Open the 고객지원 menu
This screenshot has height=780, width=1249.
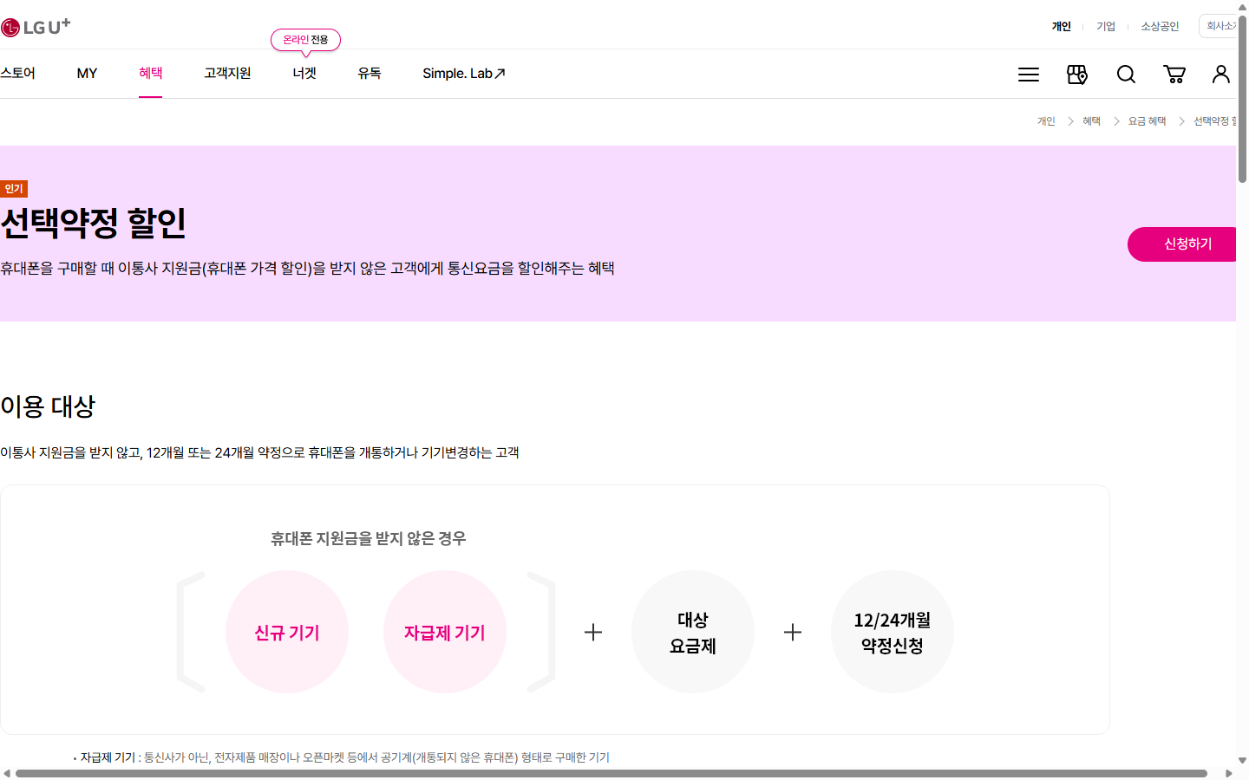227,74
